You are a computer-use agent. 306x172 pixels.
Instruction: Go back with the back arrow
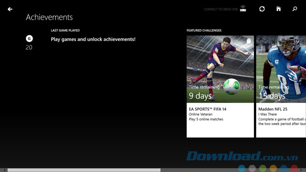[10, 9]
